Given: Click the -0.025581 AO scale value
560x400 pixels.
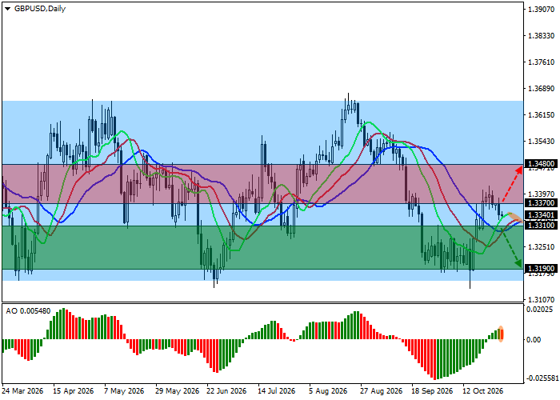Looking at the screenshot, I should [542, 378].
